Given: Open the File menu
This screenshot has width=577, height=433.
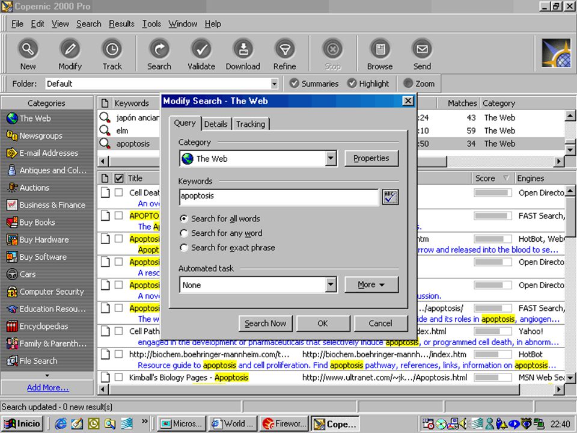Looking at the screenshot, I should tap(17, 24).
